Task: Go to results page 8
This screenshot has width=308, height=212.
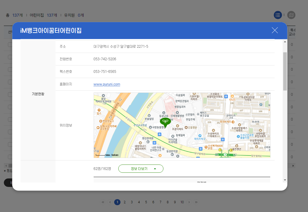Action: coord(168,202)
